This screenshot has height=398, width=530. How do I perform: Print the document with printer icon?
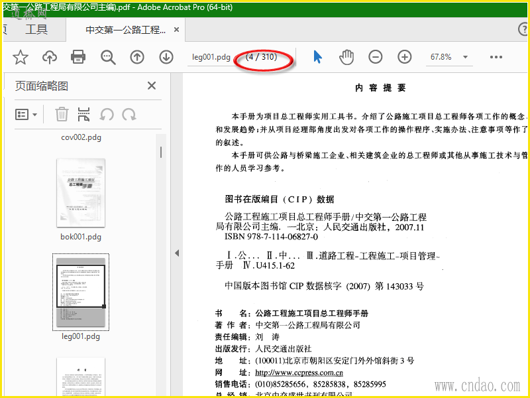78,57
